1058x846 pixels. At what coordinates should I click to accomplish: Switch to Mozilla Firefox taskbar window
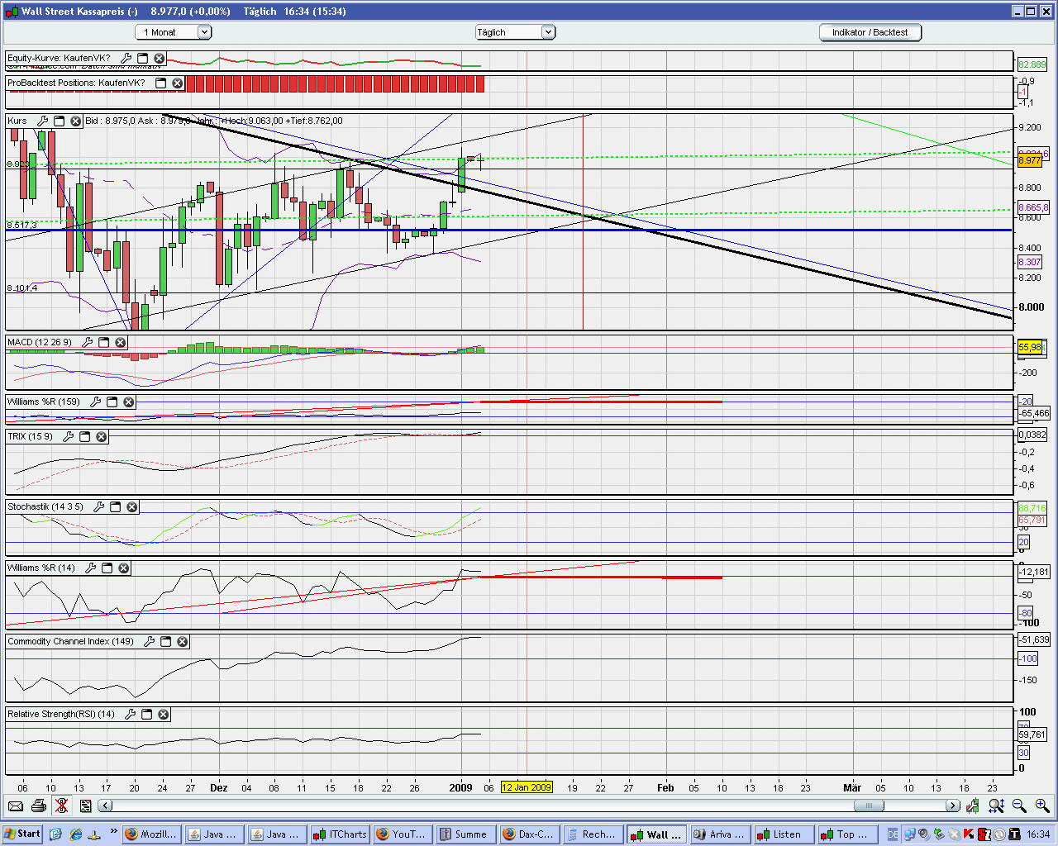click(151, 834)
